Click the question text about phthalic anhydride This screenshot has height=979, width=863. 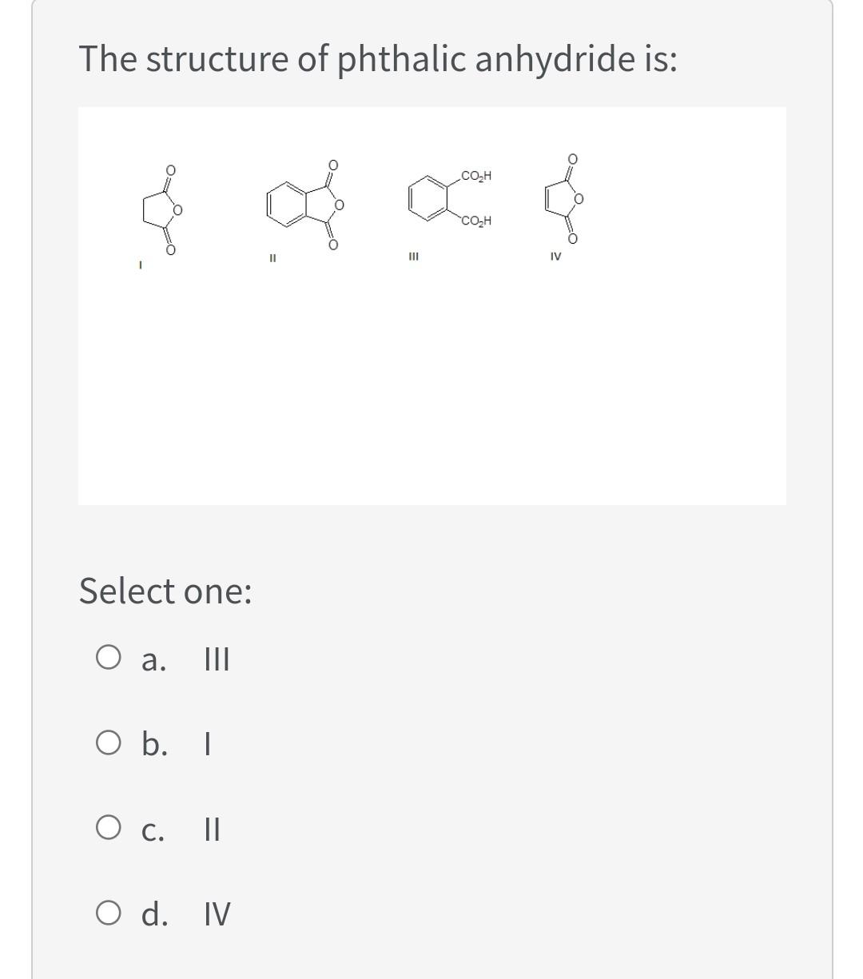pyautogui.click(x=378, y=59)
